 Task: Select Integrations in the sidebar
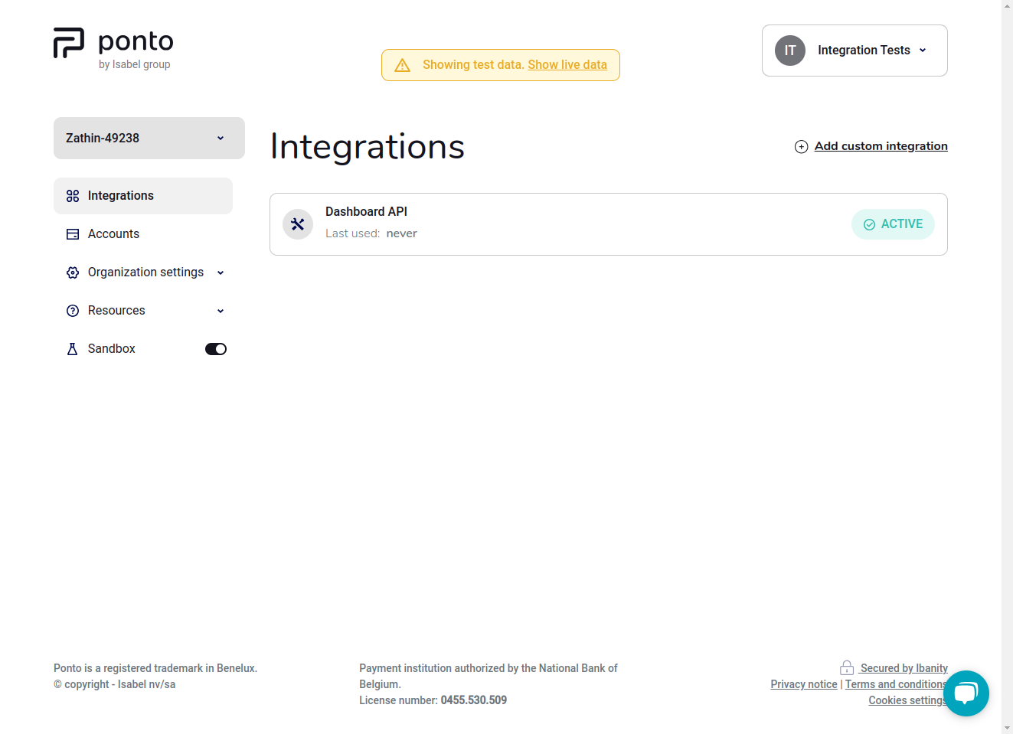point(119,195)
